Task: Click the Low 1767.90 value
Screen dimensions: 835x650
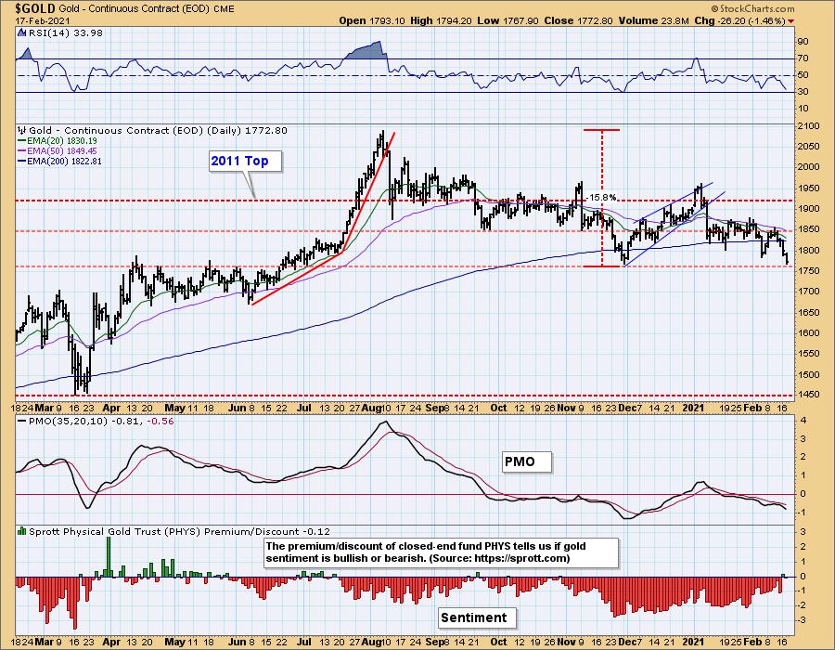Action: point(508,20)
